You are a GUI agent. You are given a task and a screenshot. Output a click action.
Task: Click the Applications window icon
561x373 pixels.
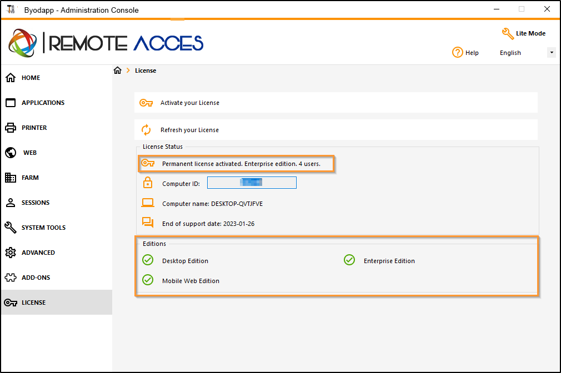(11, 103)
